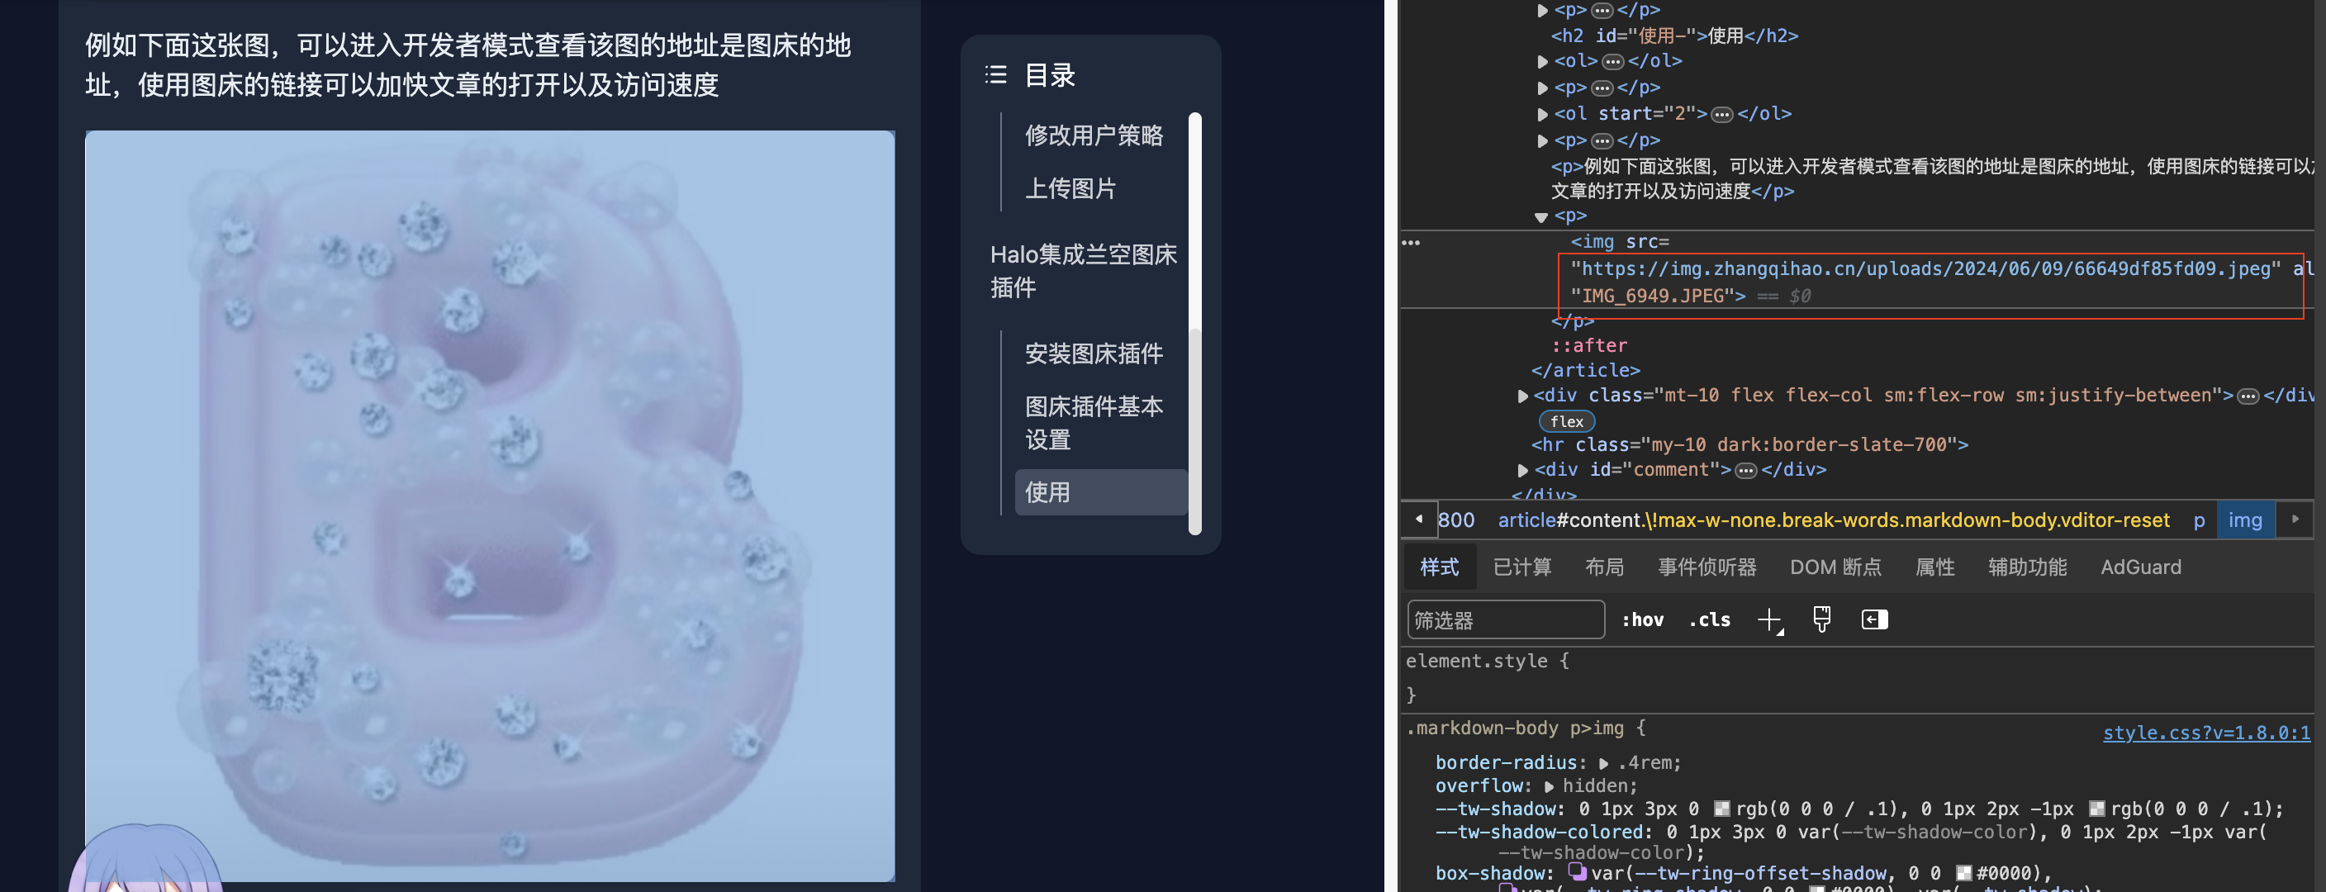Open the 已计算 tab
This screenshot has width=2326, height=892.
1522,567
